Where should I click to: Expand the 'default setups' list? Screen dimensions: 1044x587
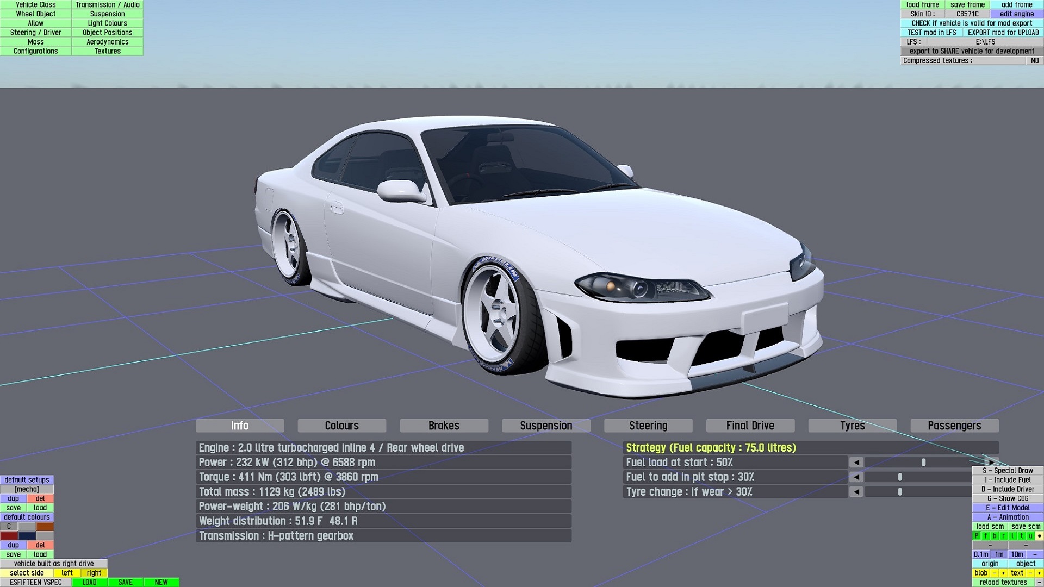coord(27,480)
